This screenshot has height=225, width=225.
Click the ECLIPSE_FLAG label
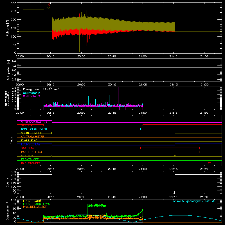tap(31, 144)
